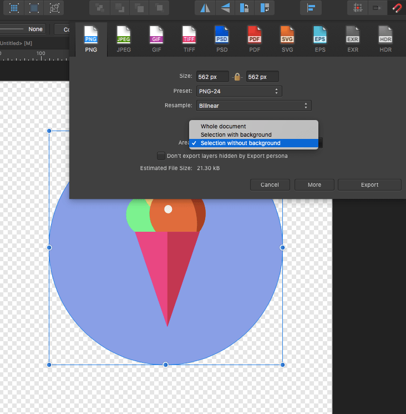Select the JPEG export format icon
This screenshot has width=406, height=414.
[124, 39]
